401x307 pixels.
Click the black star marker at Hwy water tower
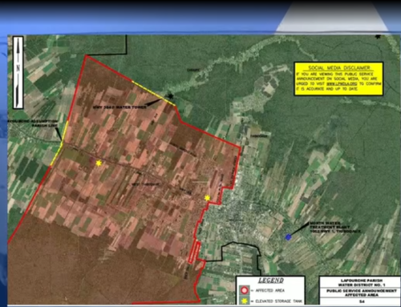click(170, 96)
